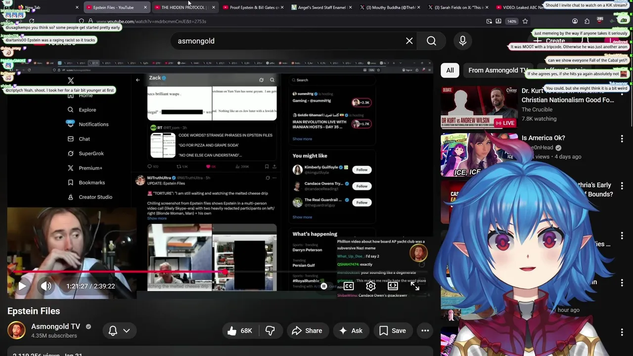The height and width of the screenshot is (356, 633).
Task: Click SuperGrok in the video's X sidebar
Action: 86,153
